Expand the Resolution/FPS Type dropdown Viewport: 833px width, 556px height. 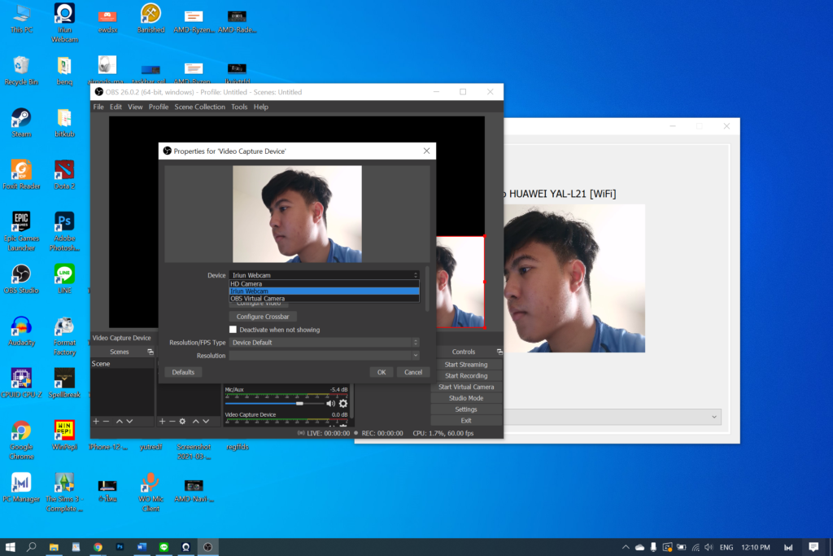(324, 342)
